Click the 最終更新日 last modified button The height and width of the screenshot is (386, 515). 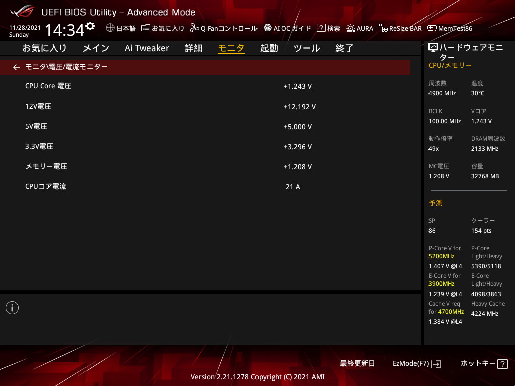pos(358,364)
